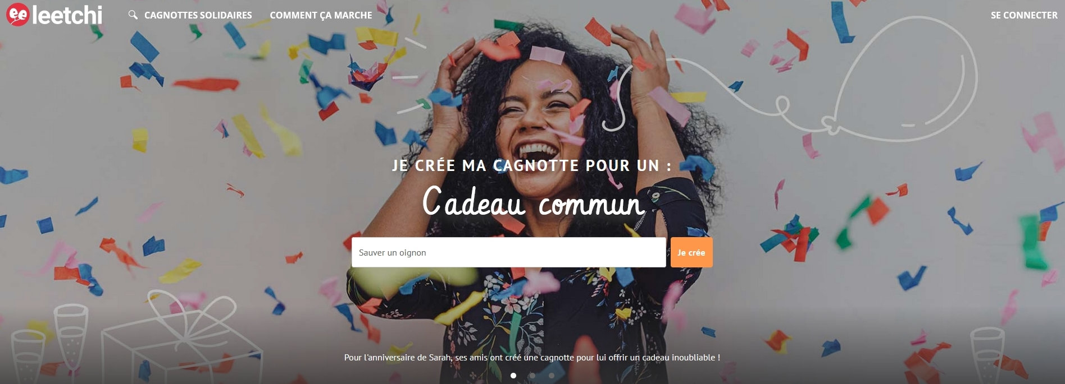Click the Sarah anniversary caption text
The image size is (1065, 384).
pos(532,357)
